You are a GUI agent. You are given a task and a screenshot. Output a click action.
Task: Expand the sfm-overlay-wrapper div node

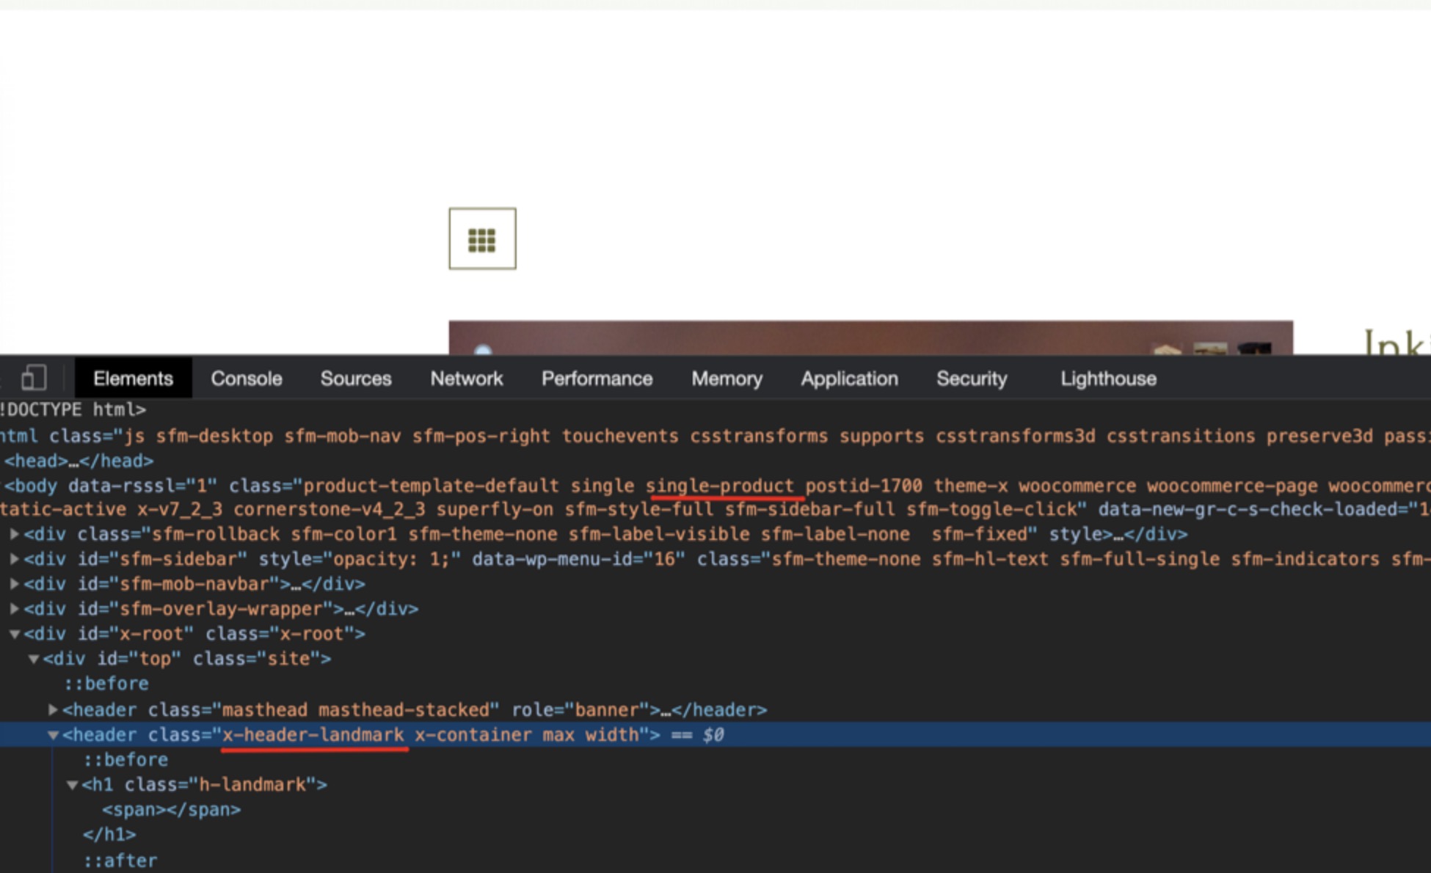point(15,609)
